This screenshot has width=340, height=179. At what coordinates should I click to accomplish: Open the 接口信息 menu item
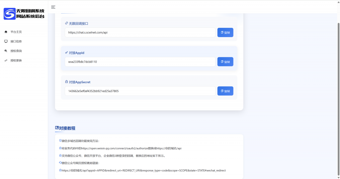point(16,41)
